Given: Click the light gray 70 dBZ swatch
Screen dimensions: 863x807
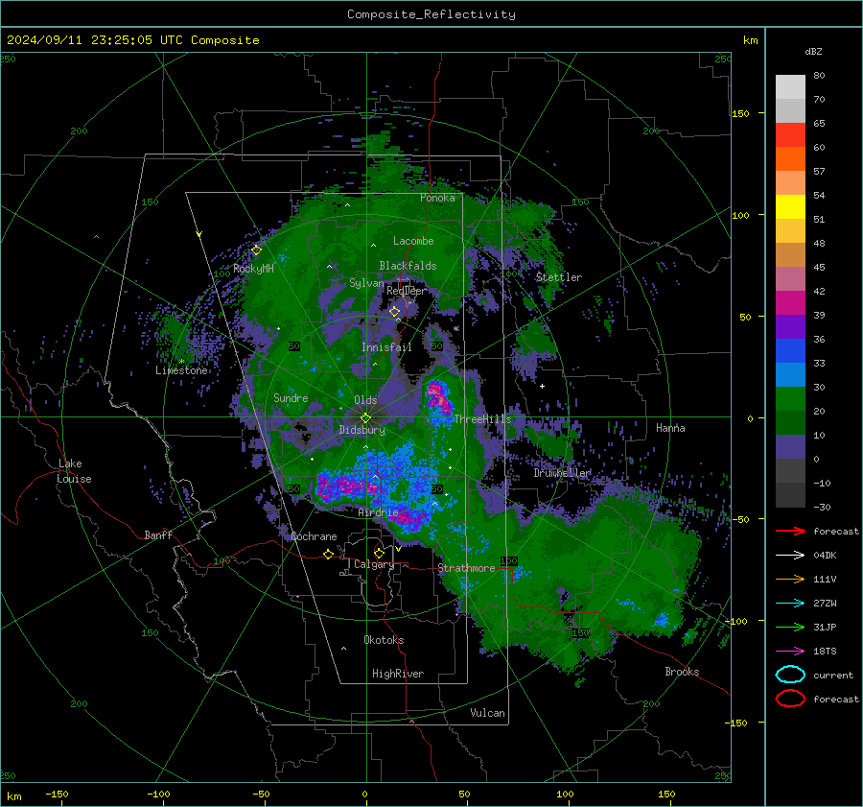Looking at the screenshot, I should [790, 87].
